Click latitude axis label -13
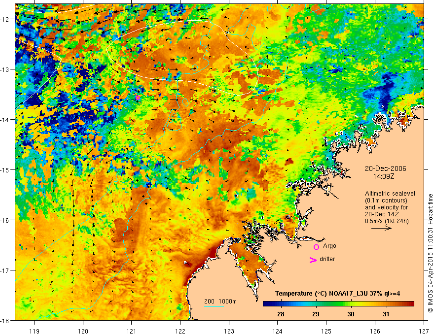The width and height of the screenshot is (434, 335). click(5, 69)
